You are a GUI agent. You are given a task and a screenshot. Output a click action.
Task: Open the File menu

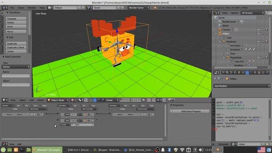(12, 8)
